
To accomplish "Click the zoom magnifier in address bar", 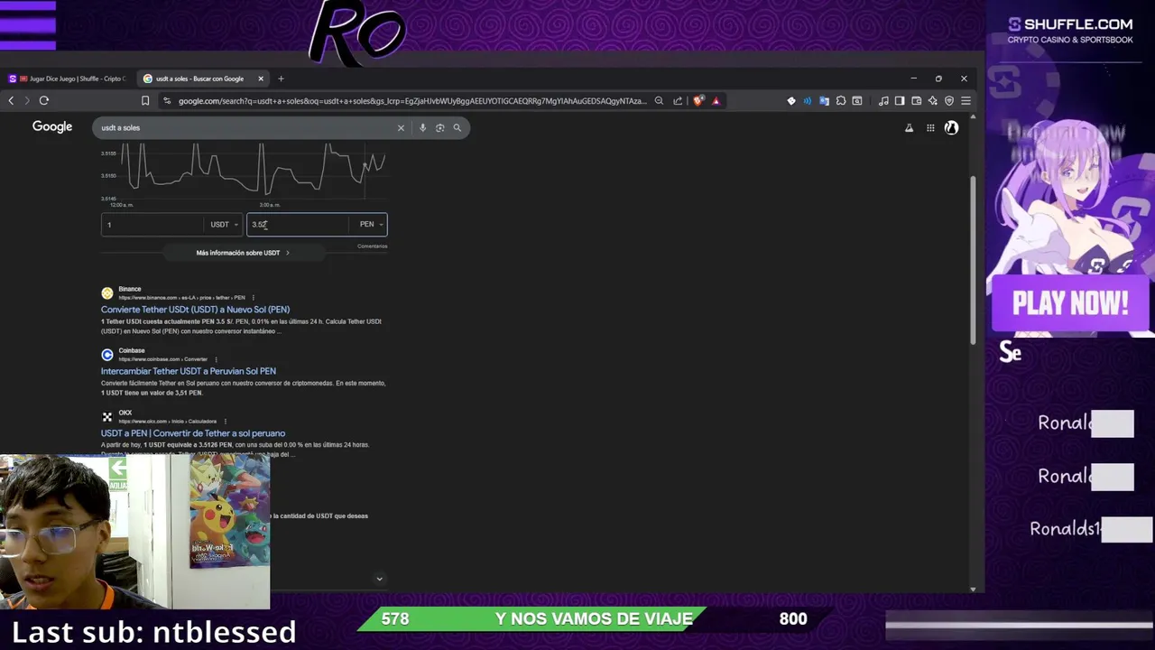I will (659, 101).
